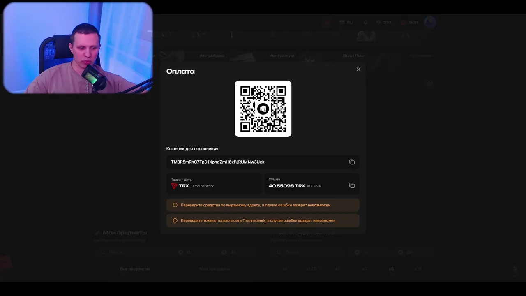Image resolution: width=526 pixels, height=296 pixels.
Task: Click the 40.55098 TRX sum value
Action: (x=287, y=186)
